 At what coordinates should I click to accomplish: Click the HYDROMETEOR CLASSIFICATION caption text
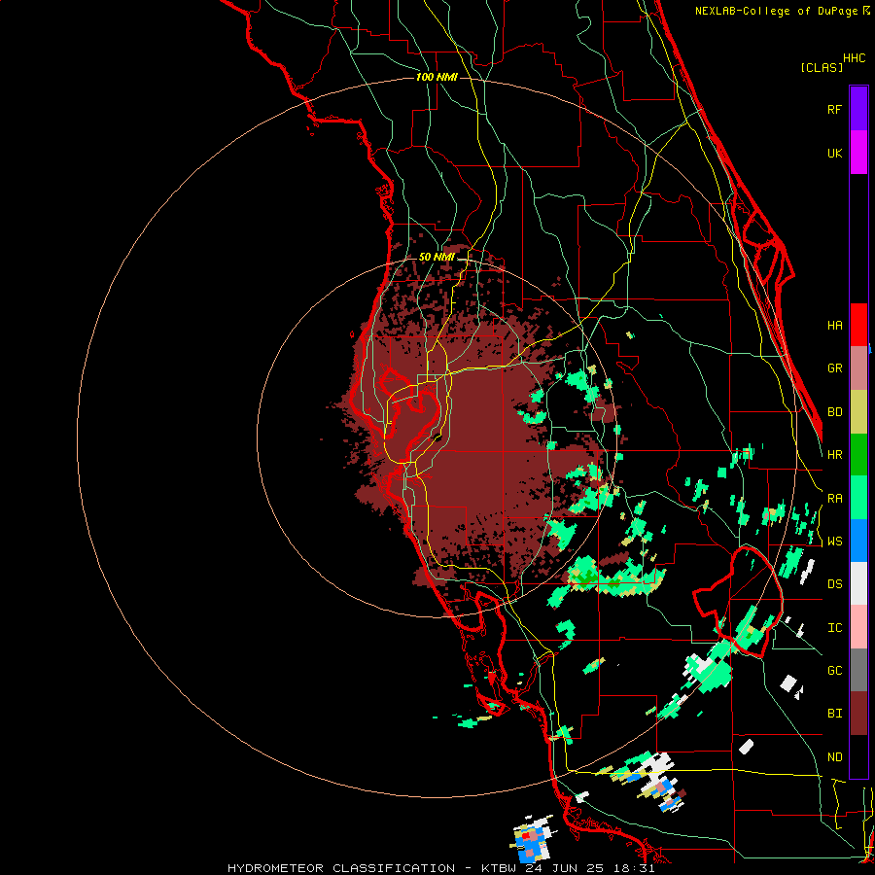tap(341, 868)
